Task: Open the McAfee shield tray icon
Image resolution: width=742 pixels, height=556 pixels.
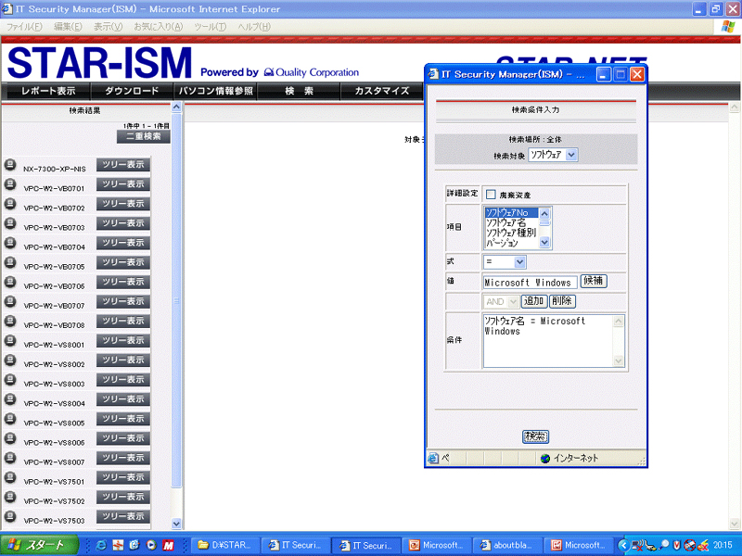Action: point(677,545)
